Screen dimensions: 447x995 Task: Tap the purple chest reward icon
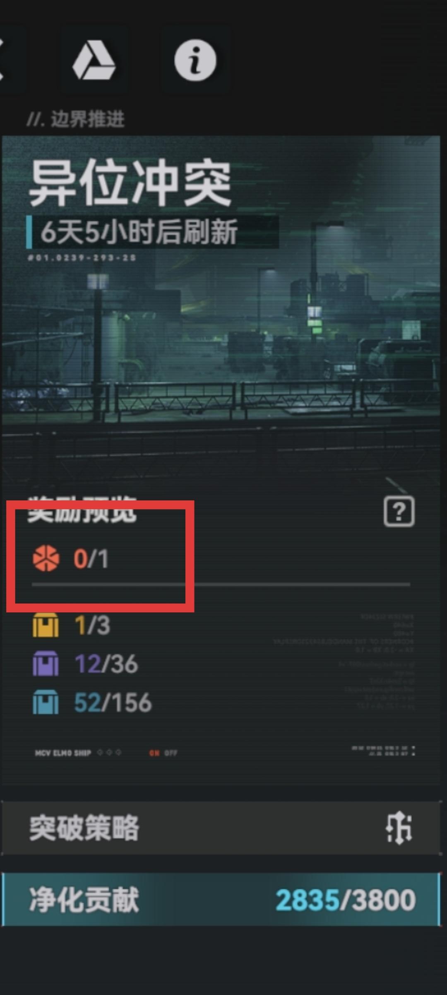click(46, 663)
